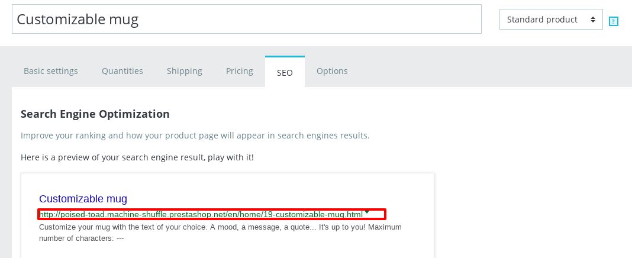
Task: Show the Options tab
Action: click(x=332, y=71)
